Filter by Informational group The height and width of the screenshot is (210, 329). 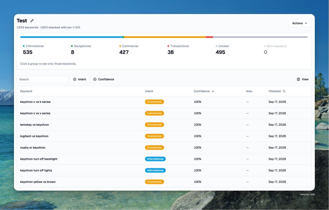pos(33,50)
